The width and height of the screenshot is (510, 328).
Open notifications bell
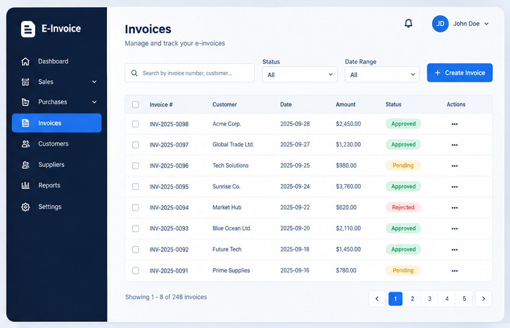408,23
